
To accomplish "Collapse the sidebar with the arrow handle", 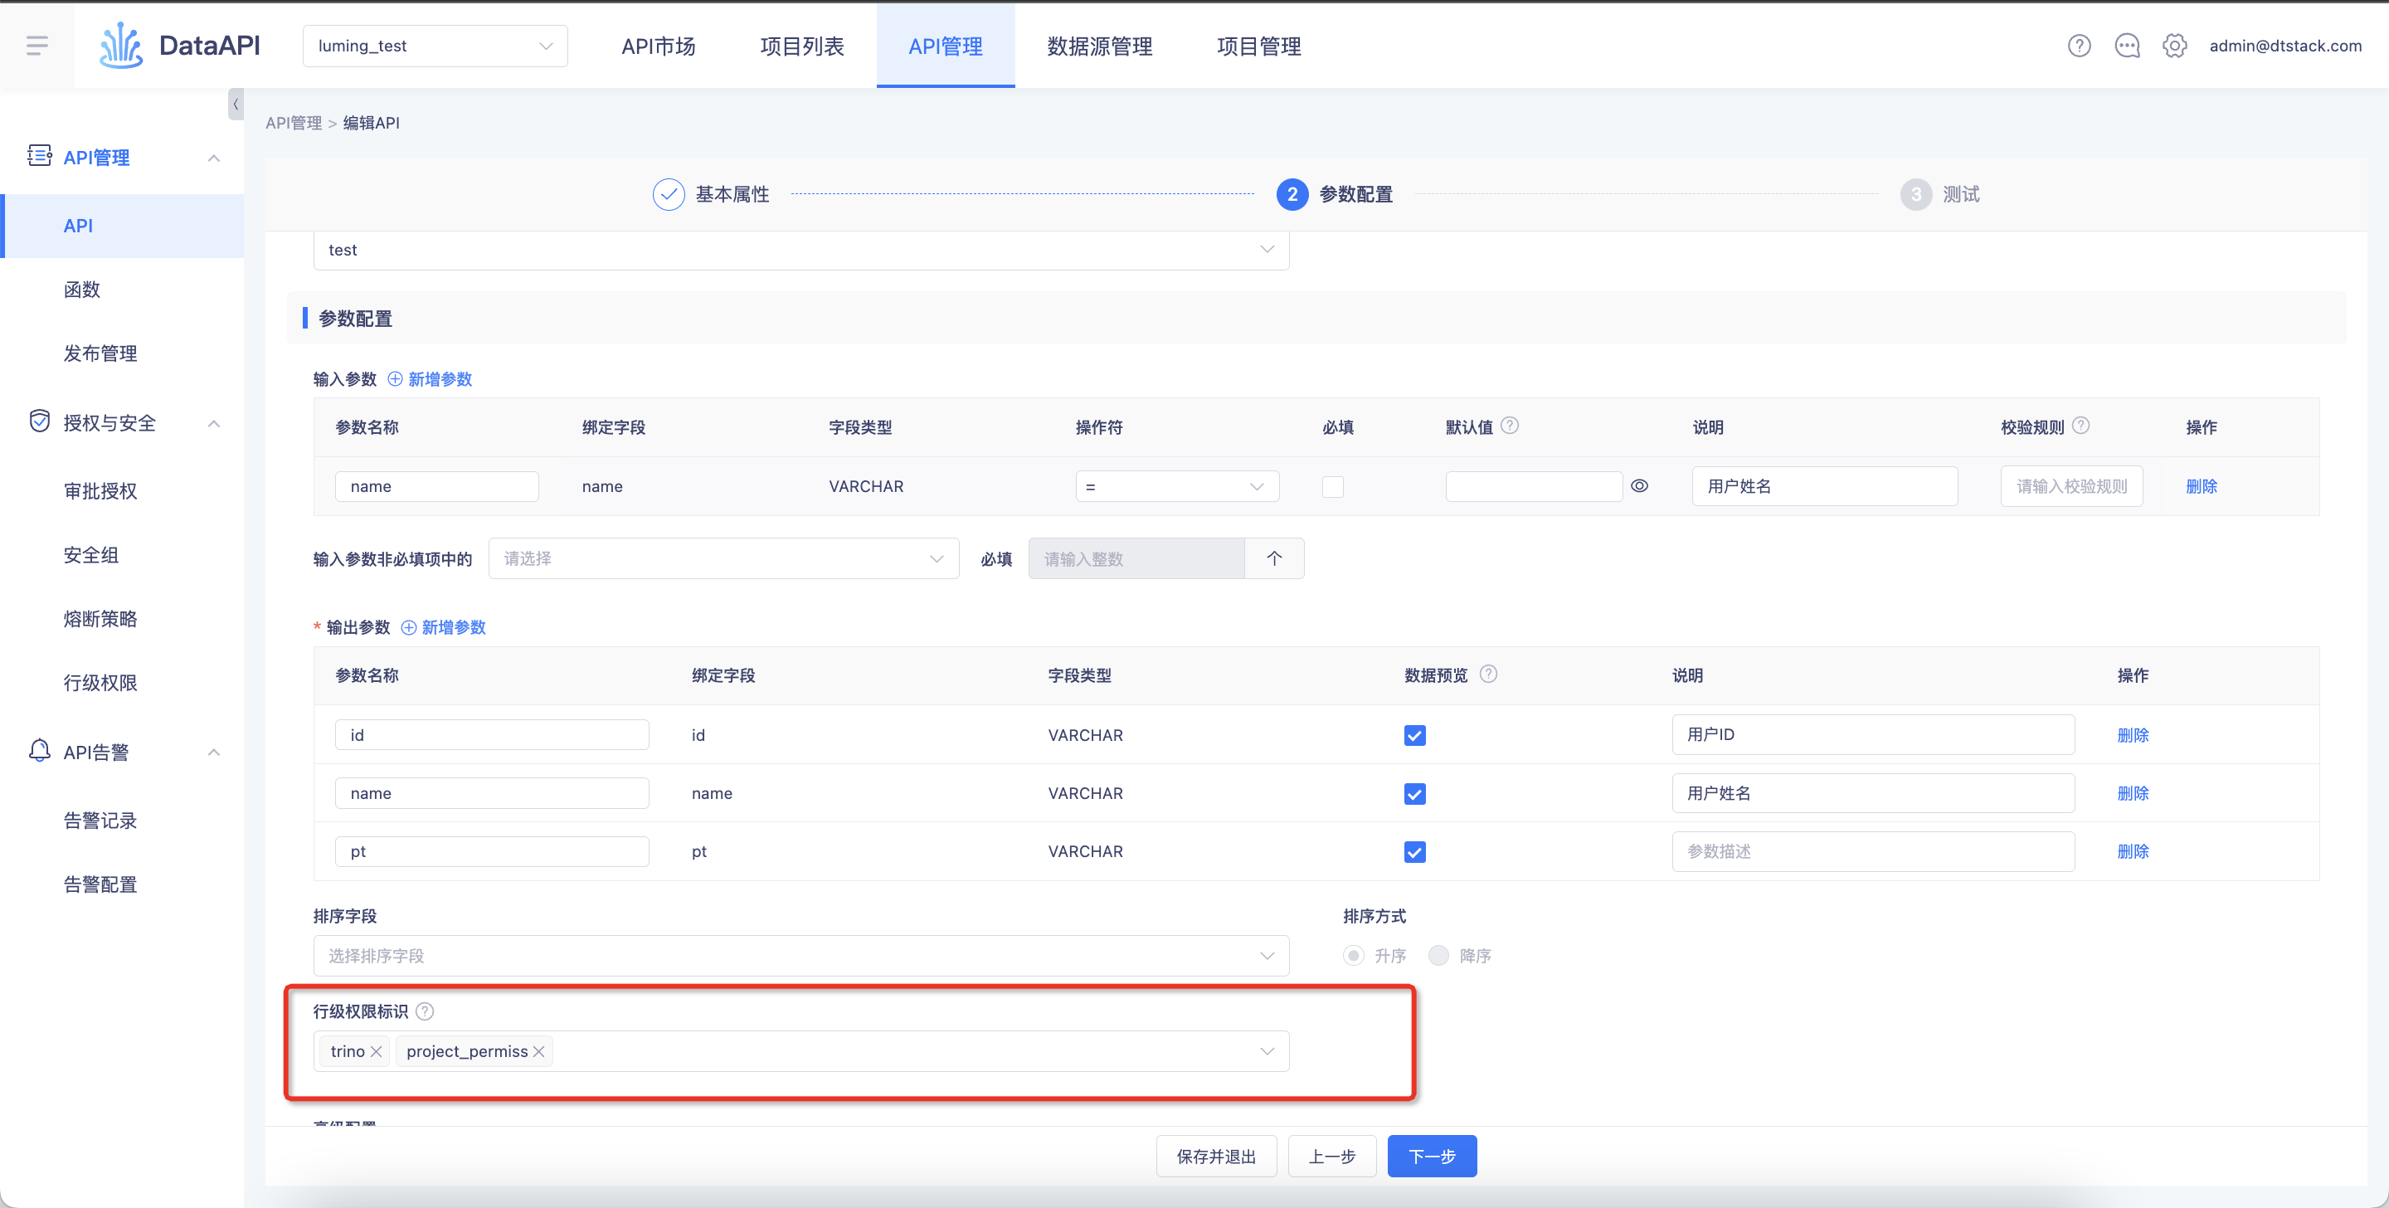I will (236, 104).
